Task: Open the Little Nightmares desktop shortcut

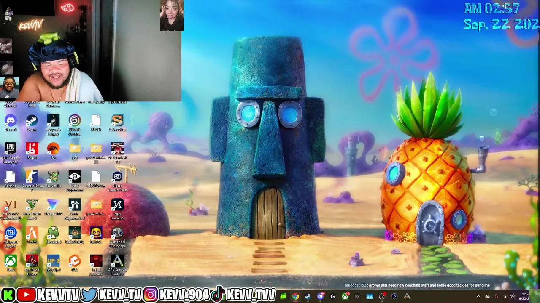Action: (x=75, y=181)
